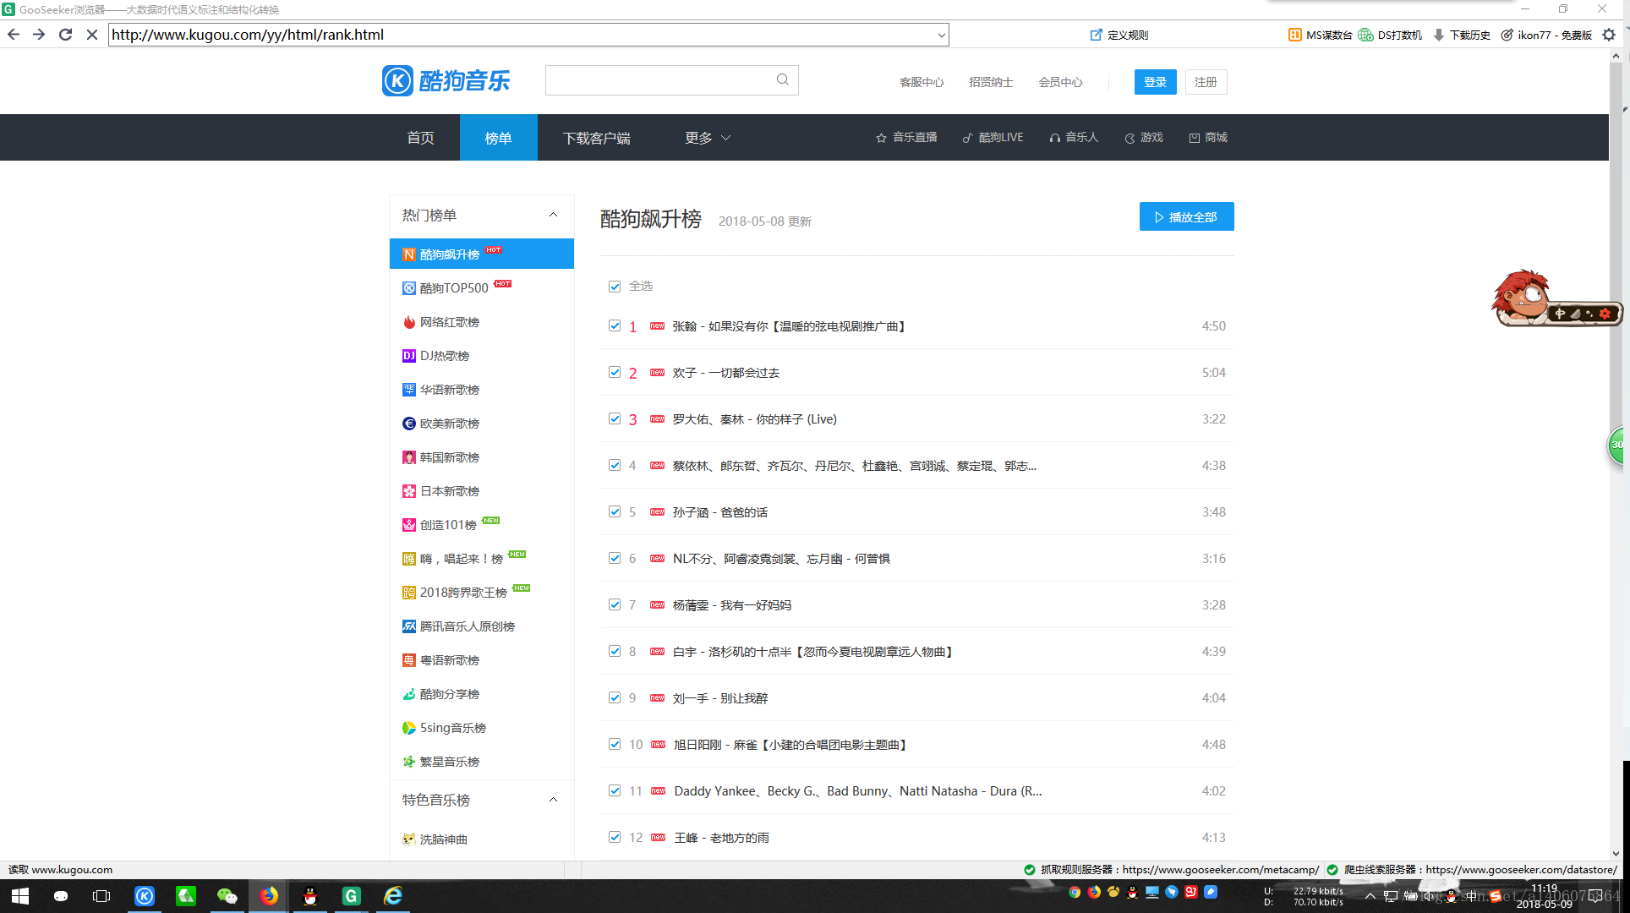Screen dimensions: 1630x913
Task: Uncheck song 4 蔡依林 checkbox
Action: (615, 465)
